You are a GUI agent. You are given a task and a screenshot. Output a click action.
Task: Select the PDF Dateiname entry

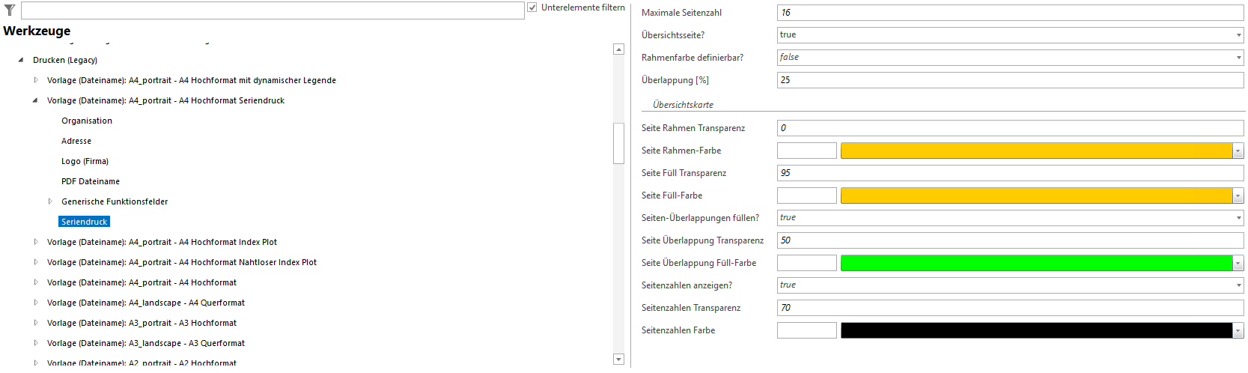pyautogui.click(x=91, y=181)
